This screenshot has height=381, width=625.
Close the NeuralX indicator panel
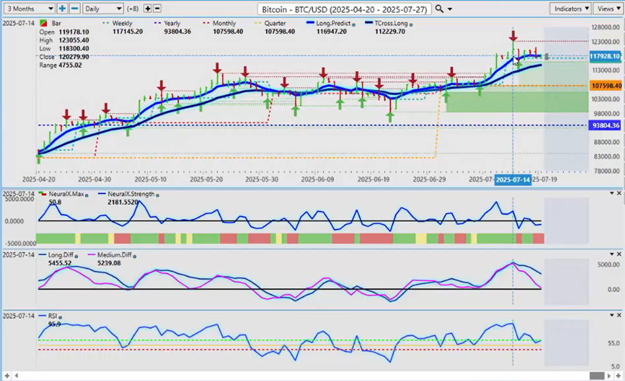click(x=618, y=192)
